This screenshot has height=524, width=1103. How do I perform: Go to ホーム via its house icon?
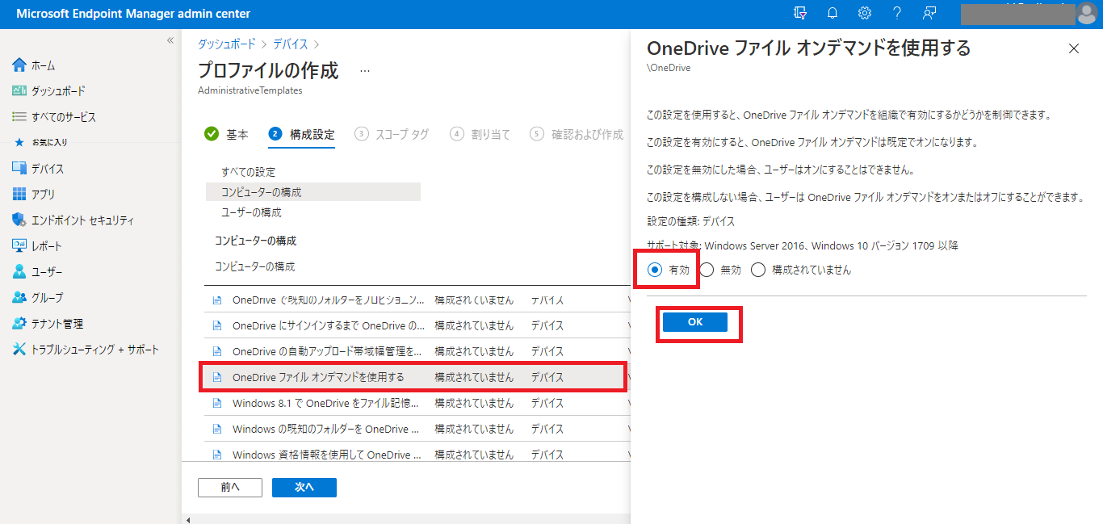click(x=19, y=65)
